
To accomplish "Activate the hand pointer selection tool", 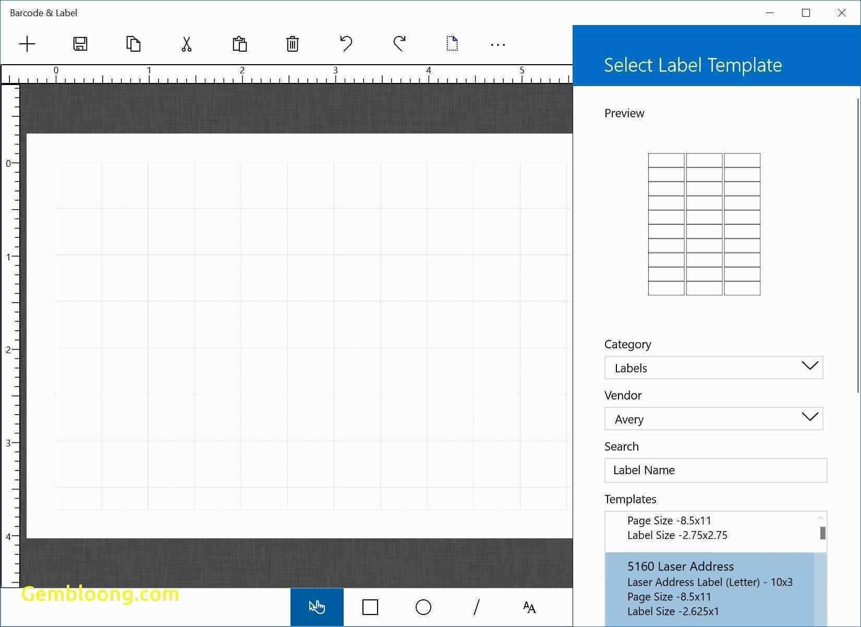I will [317, 607].
